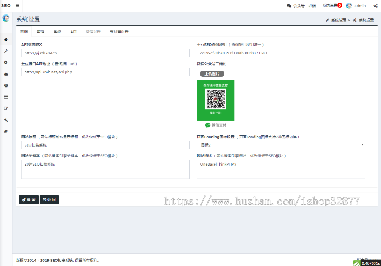Switch to the 支付宝设置 tab
The height and width of the screenshot is (266, 381).
point(119,32)
